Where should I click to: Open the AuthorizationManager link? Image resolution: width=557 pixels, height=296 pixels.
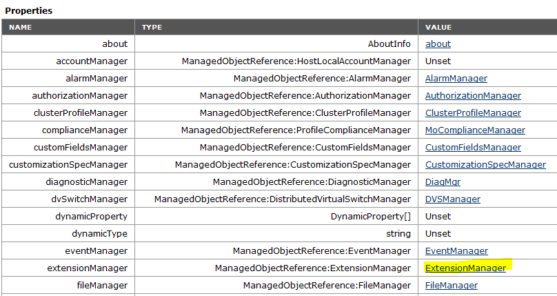tap(473, 96)
